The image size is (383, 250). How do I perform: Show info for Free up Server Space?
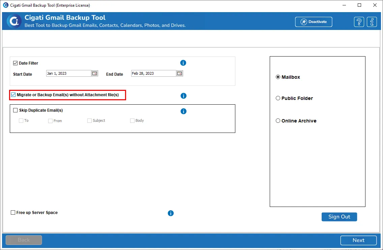171,213
